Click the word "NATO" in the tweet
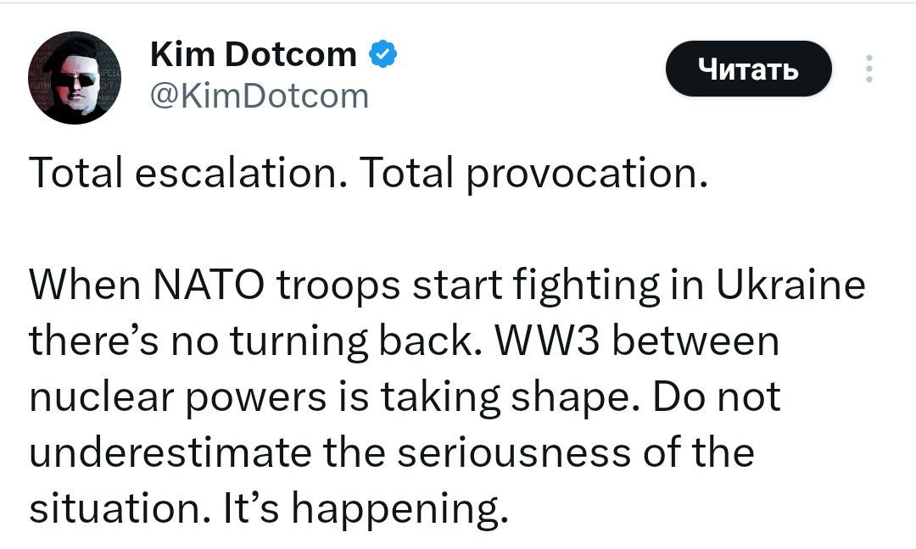The image size is (916, 549). coord(209,286)
